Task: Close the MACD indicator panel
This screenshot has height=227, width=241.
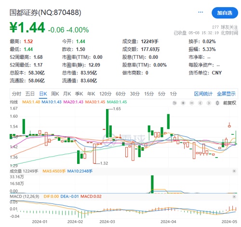Action: click(234, 197)
